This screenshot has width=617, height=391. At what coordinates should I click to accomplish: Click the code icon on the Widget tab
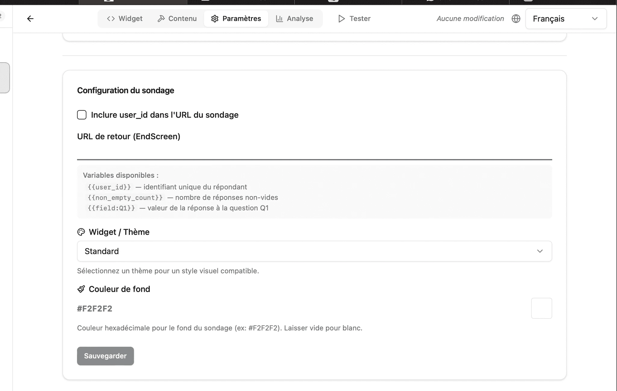pos(111,18)
